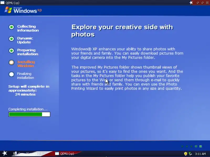The height and width of the screenshot is (157, 210).
Task: Click the orange Installing Windows step bullet
Action: (x=12, y=62)
